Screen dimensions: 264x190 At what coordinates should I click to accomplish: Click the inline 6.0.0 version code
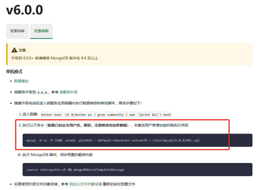[x=42, y=92]
